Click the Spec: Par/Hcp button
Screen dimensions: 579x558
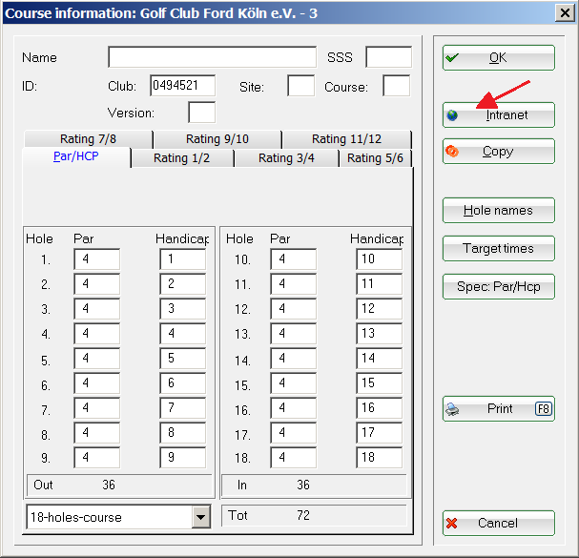(x=499, y=286)
